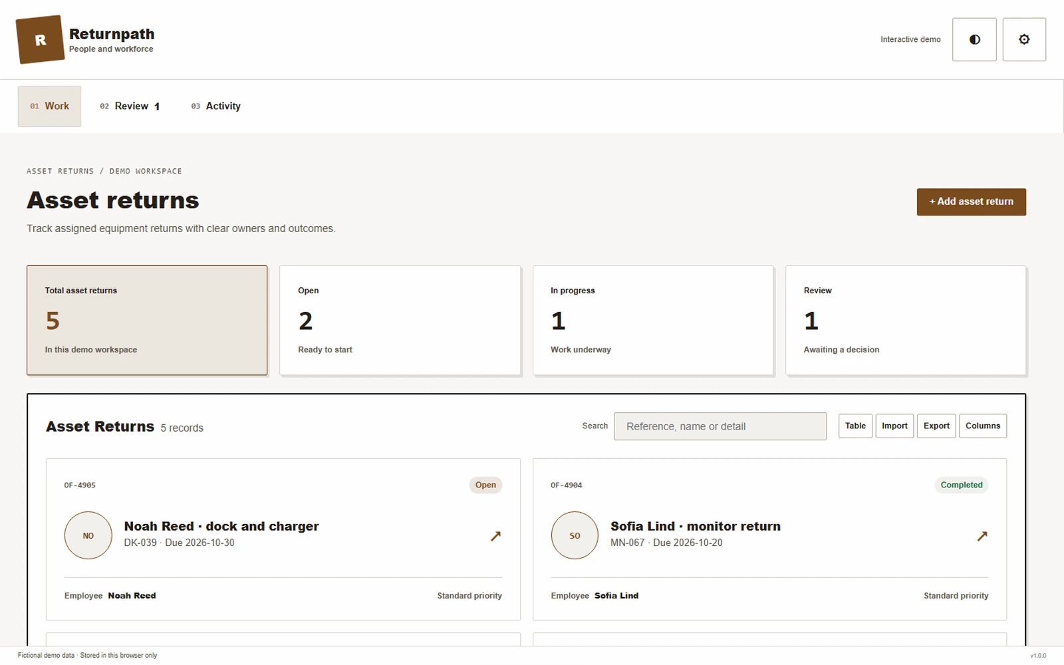Focus the search reference field
Image resolution: width=1064 pixels, height=665 pixels.
[x=720, y=426]
